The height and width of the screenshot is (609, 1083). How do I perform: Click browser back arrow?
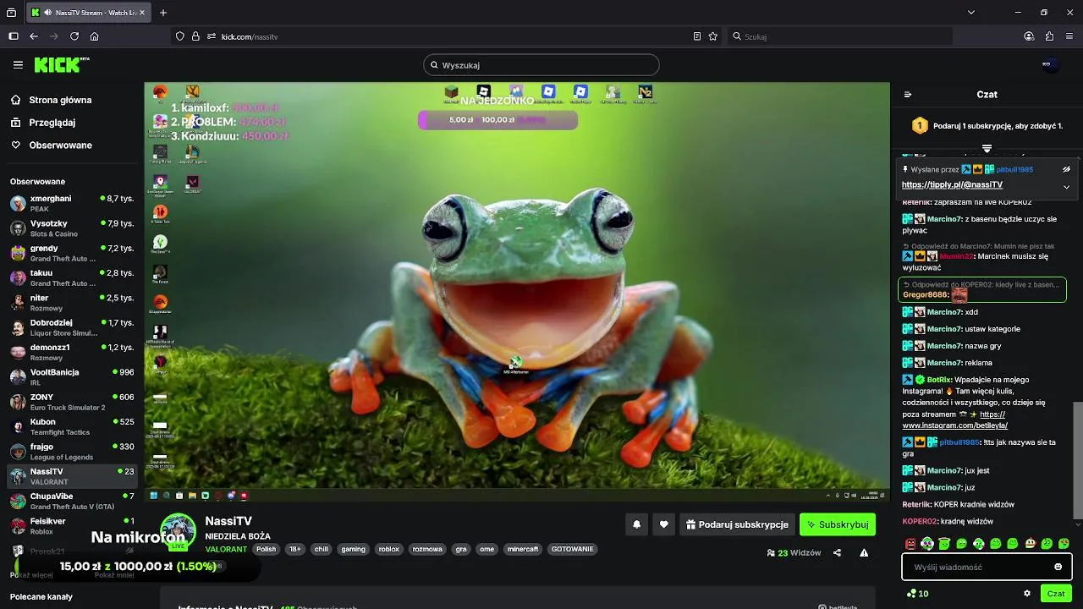[34, 36]
